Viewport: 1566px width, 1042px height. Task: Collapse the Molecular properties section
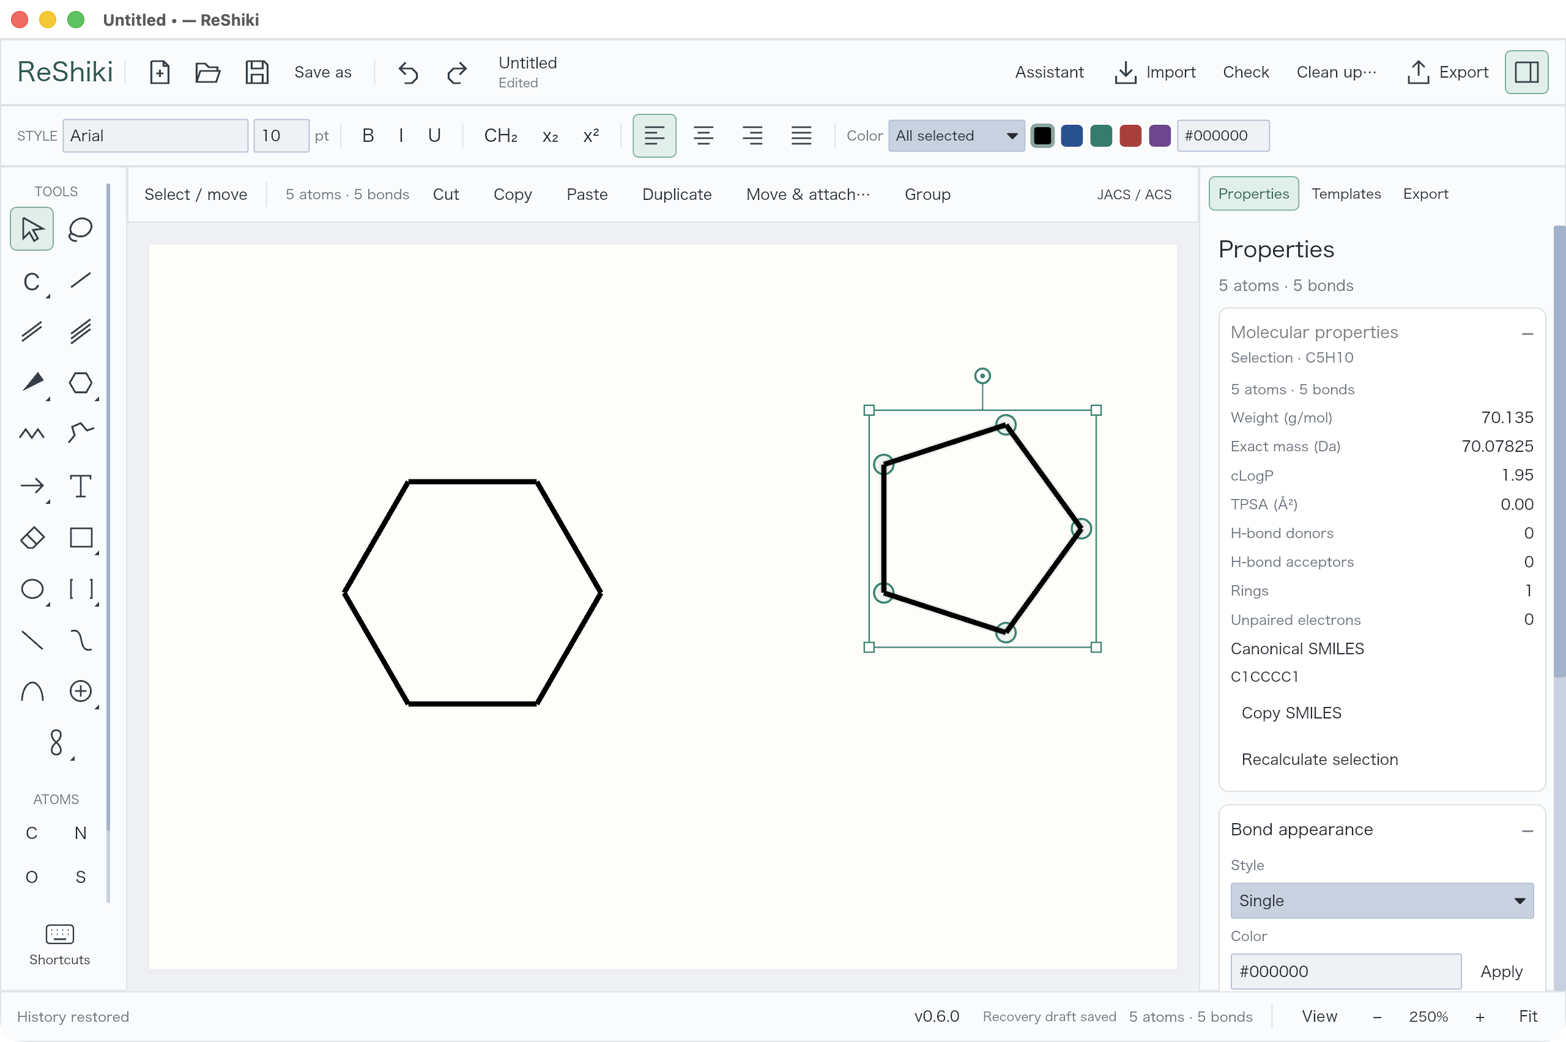(1527, 333)
